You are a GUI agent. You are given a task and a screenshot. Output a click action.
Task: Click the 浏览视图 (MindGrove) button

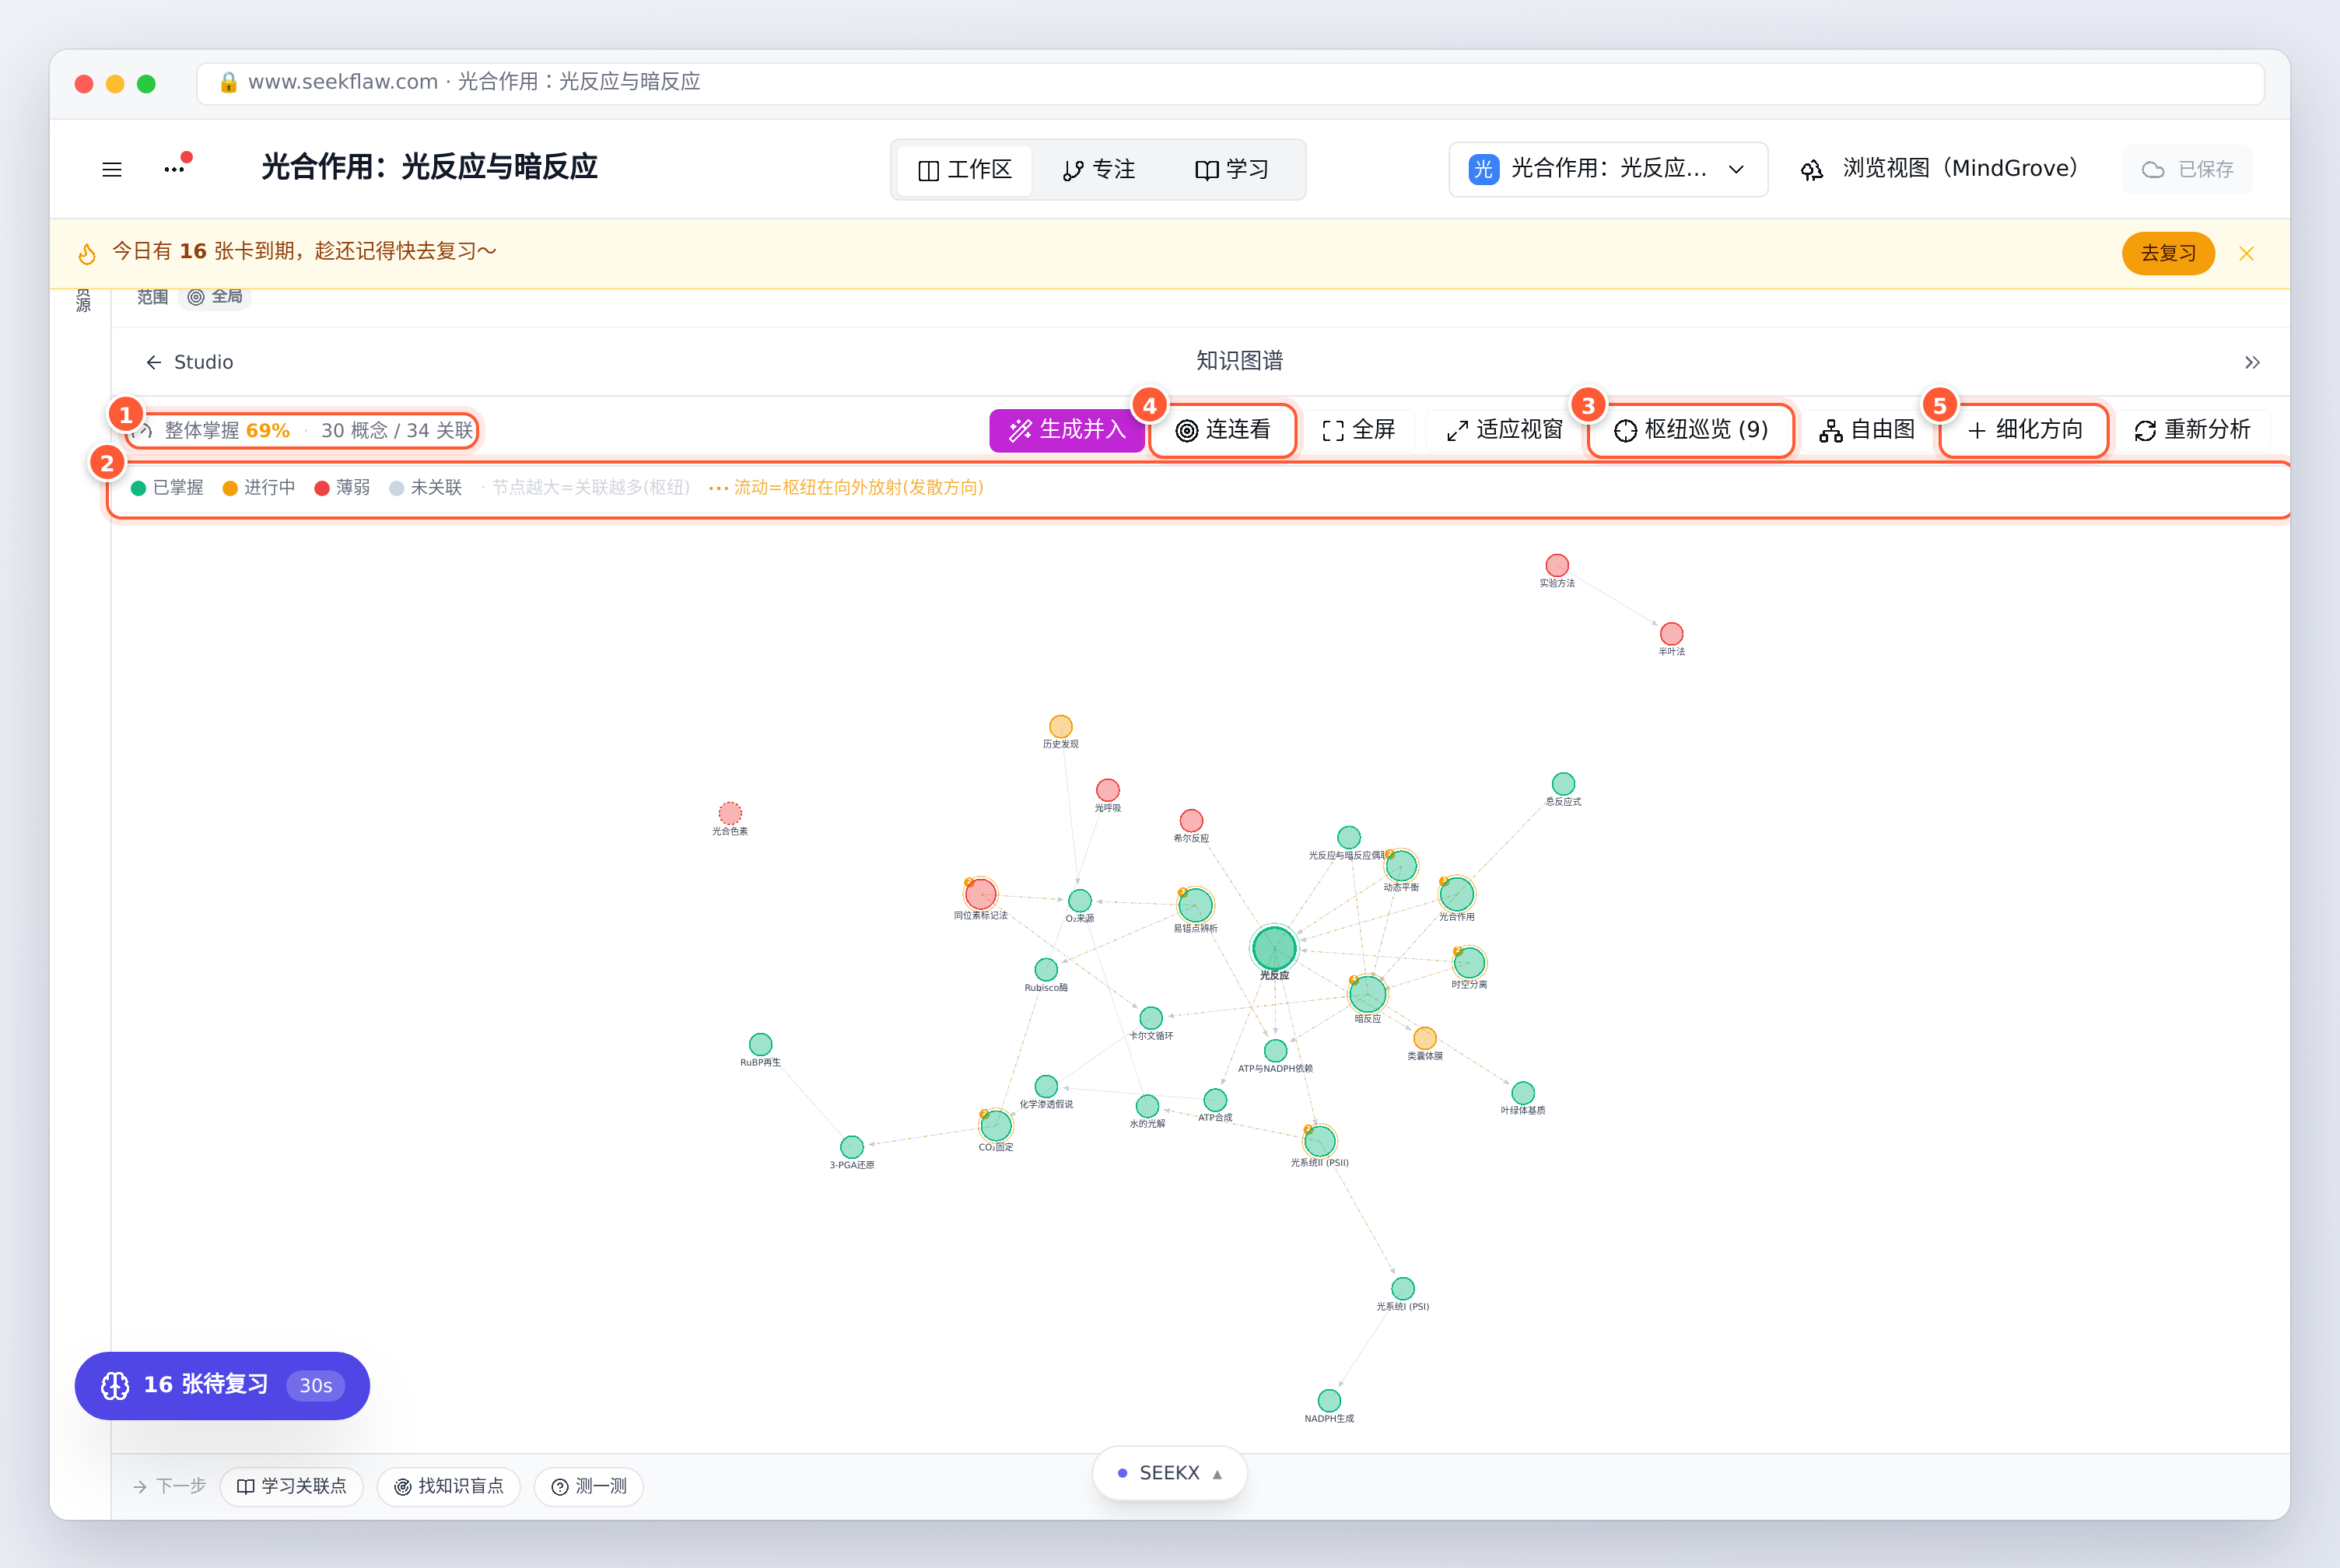[x=1940, y=169]
